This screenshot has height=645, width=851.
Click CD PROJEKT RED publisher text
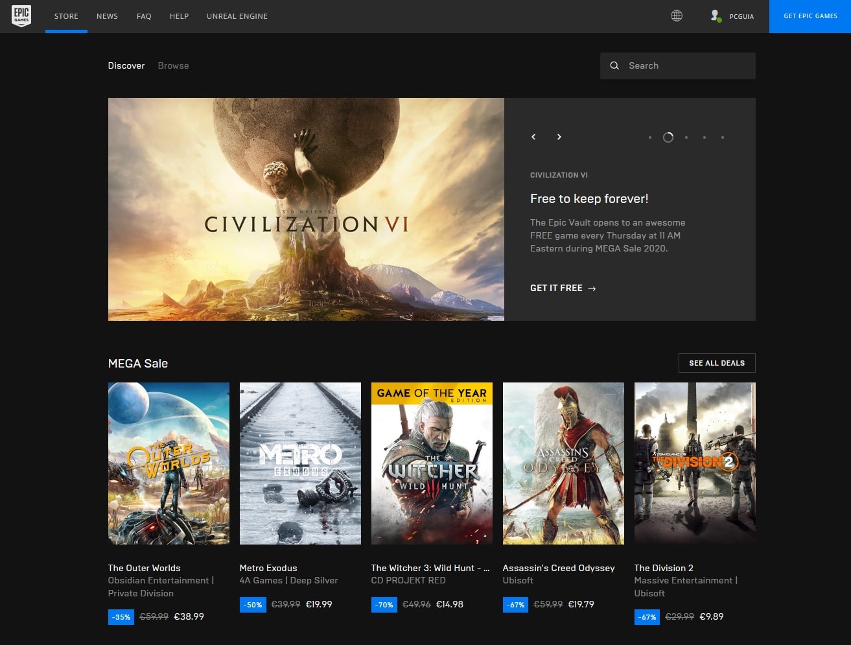408,581
